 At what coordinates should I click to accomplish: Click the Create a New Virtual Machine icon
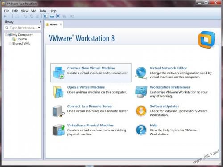[x=58, y=73]
